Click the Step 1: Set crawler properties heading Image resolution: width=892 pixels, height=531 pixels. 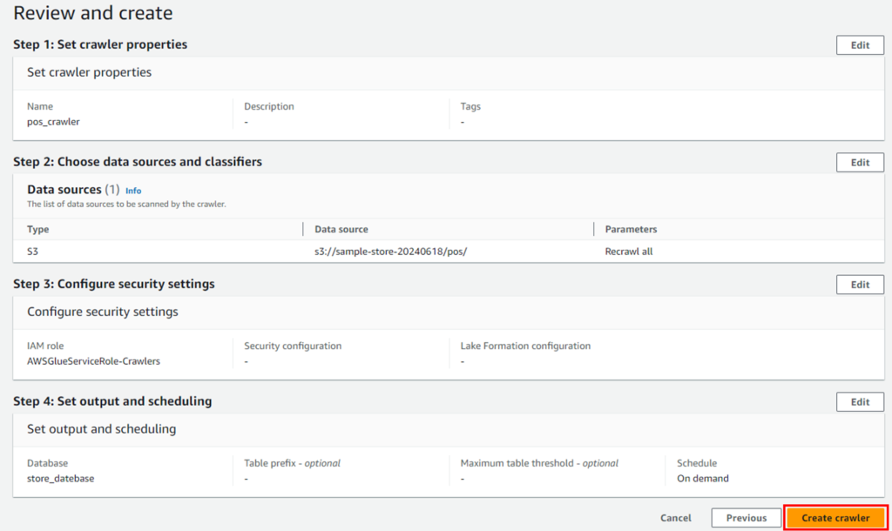tap(100, 44)
